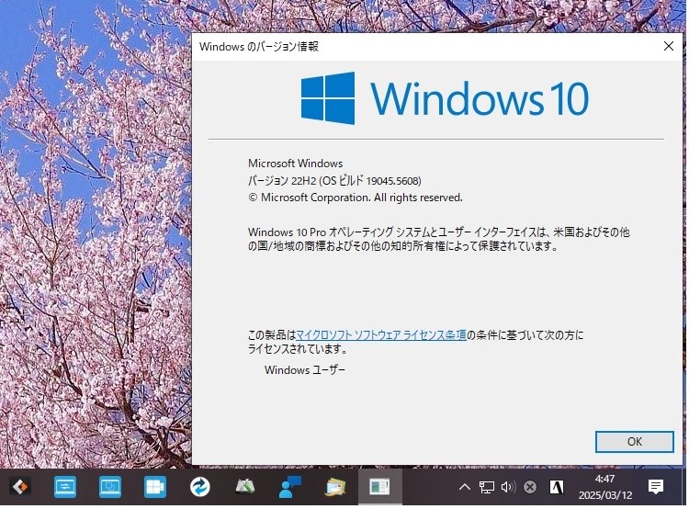The height and width of the screenshot is (509, 689).
Task: Launch the circular blue sync arrows icon
Action: [200, 489]
